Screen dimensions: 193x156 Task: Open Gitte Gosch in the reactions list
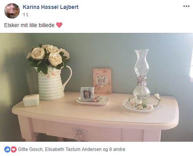pyautogui.click(x=30, y=149)
